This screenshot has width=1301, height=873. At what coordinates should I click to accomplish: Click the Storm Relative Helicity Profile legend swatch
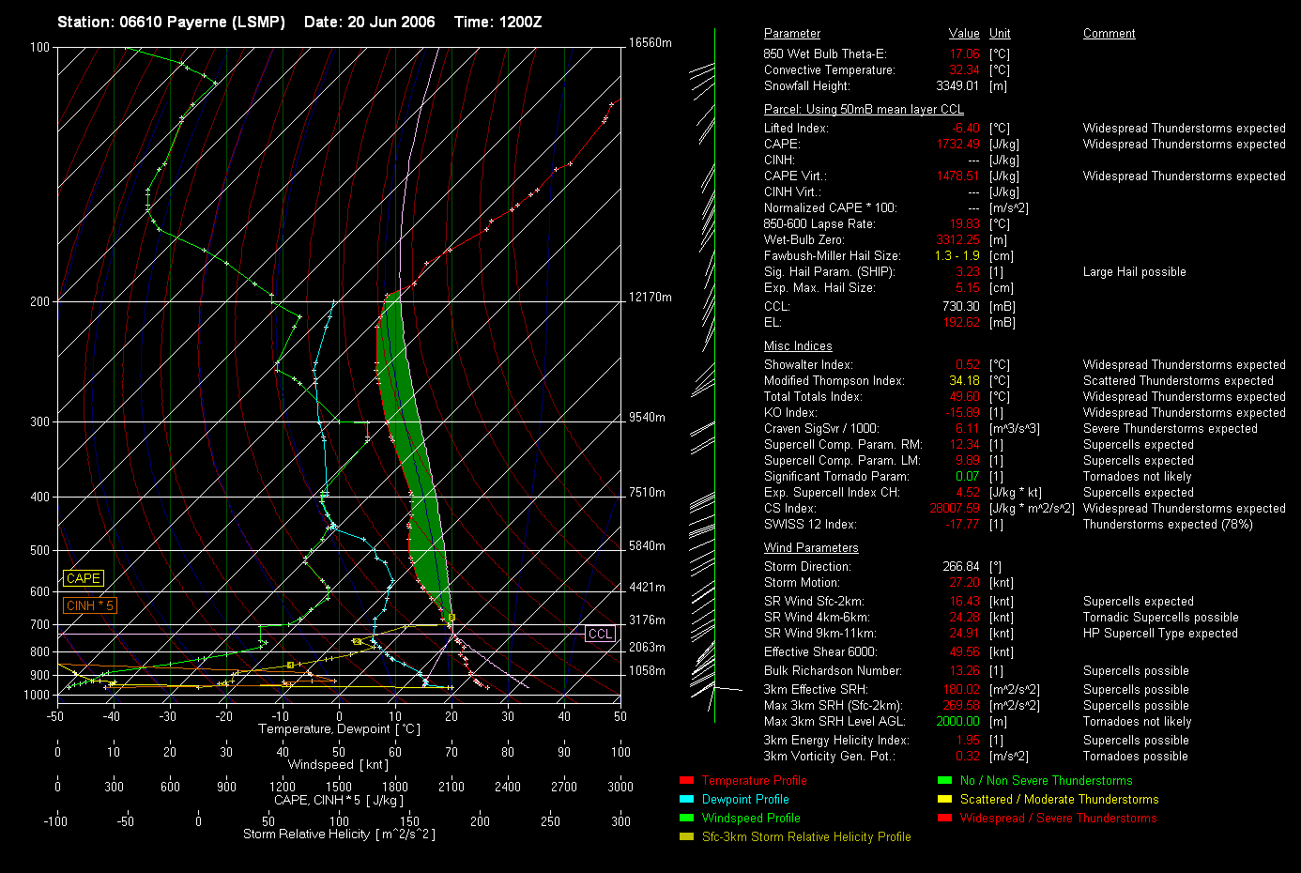[686, 836]
